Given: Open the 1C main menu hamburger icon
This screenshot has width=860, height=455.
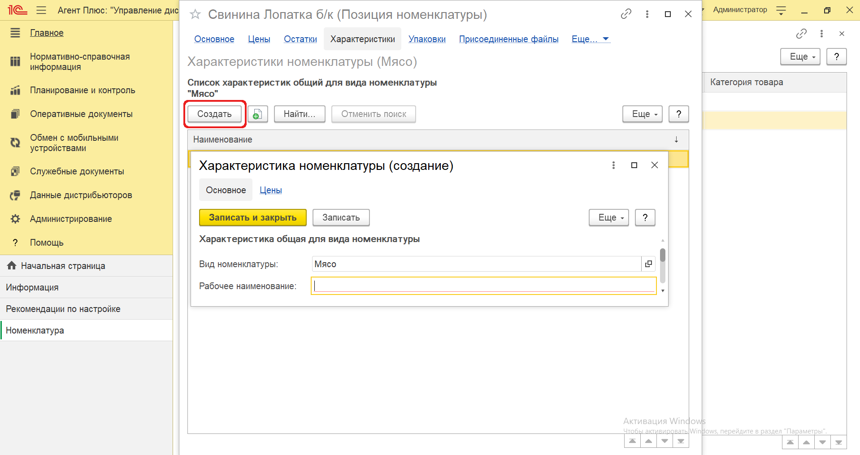Looking at the screenshot, I should [x=41, y=10].
